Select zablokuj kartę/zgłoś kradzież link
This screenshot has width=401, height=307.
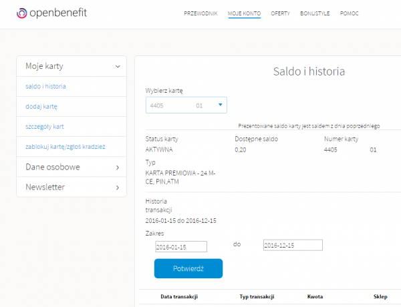(65, 146)
